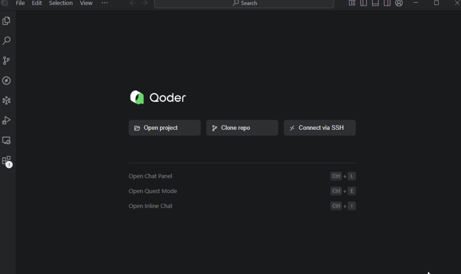Click the Connect via SSH button
The width and height of the screenshot is (461, 274).
coord(320,128)
